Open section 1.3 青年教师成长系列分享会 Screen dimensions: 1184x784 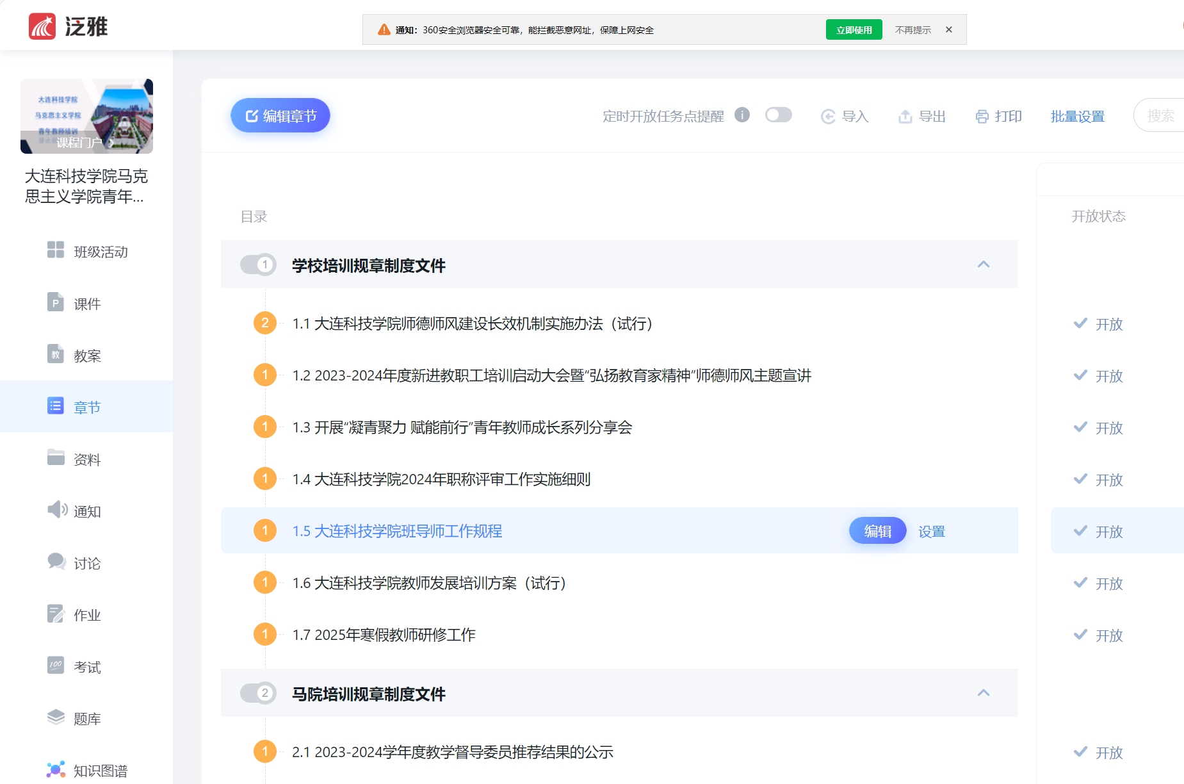462,427
